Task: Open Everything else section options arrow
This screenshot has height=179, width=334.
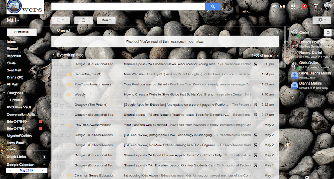Action: [277, 55]
